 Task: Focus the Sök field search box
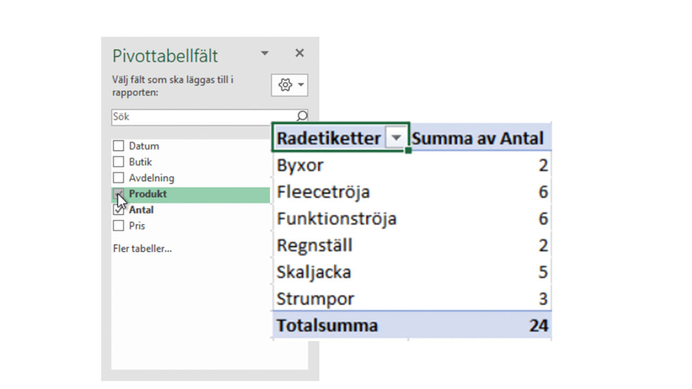click(x=203, y=117)
